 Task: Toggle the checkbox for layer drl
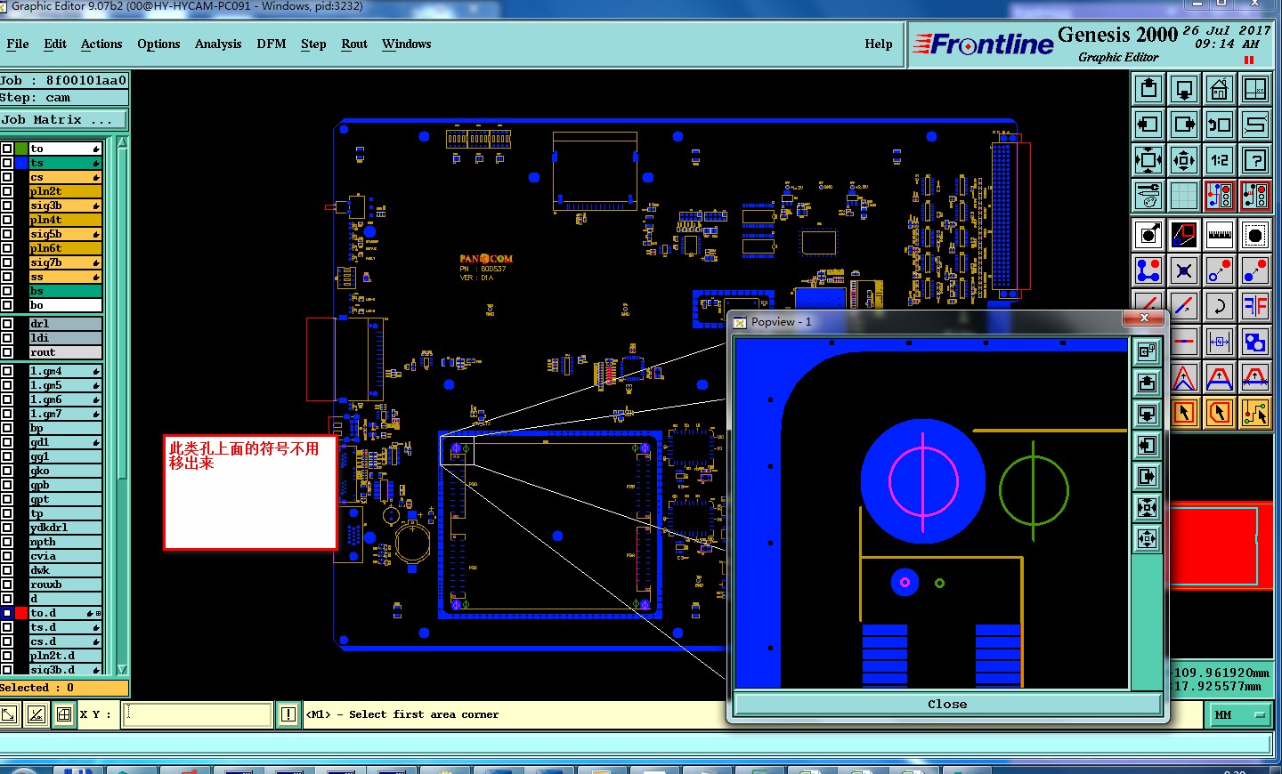tap(7, 324)
